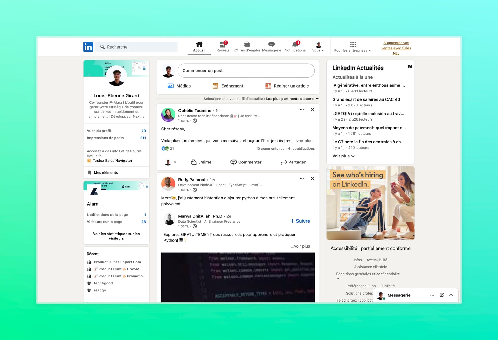Toggle visibility of Ophélie Toumine's post

click(x=312, y=110)
